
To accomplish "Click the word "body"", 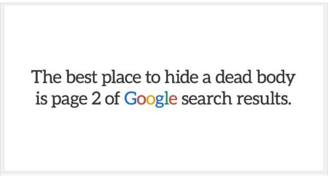I will click(x=276, y=78).
